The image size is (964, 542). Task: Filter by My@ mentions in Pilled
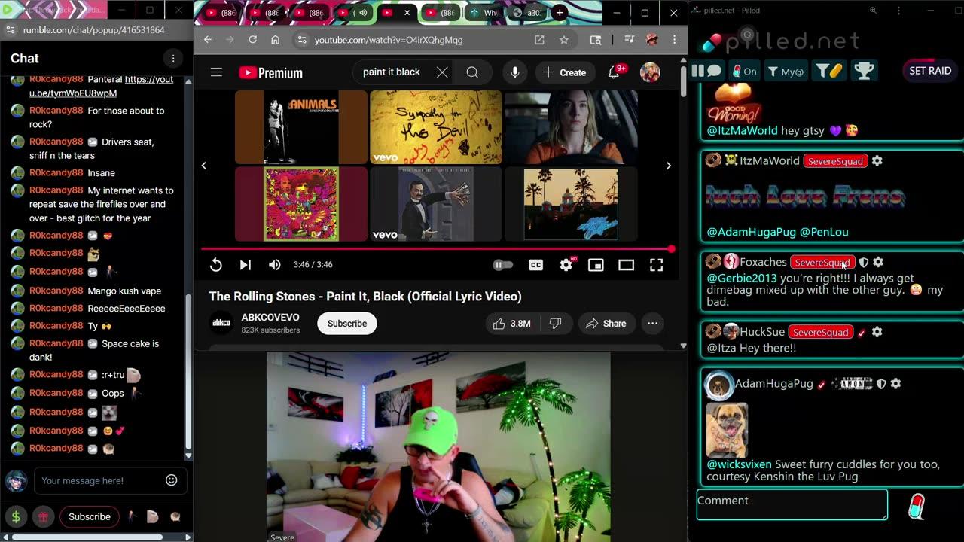(x=786, y=71)
